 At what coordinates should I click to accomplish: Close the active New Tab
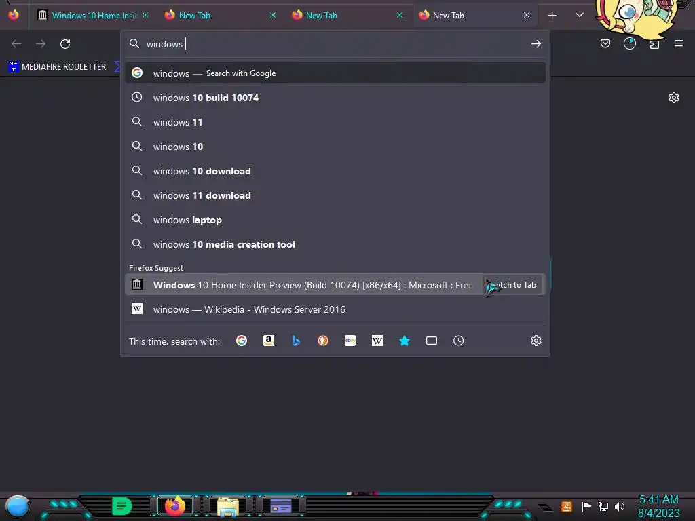[x=527, y=15]
